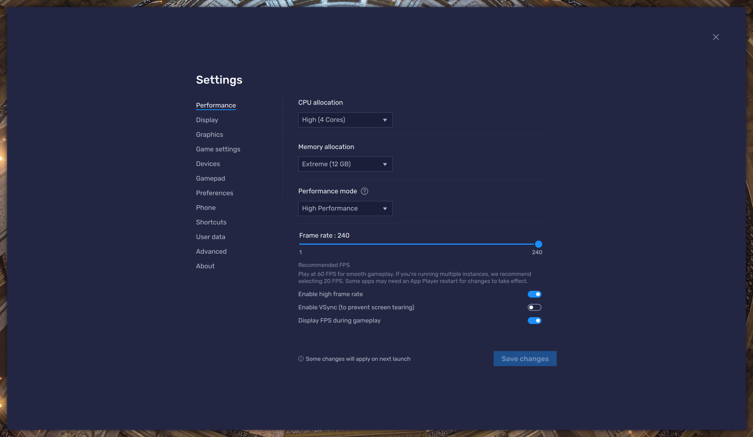The height and width of the screenshot is (437, 753).
Task: Click the Performance mode help icon
Action: pos(364,191)
